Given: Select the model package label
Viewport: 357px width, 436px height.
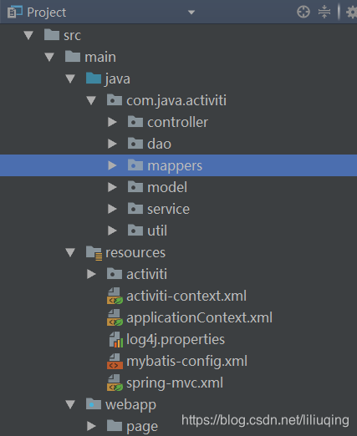Looking at the screenshot, I should 167,188.
